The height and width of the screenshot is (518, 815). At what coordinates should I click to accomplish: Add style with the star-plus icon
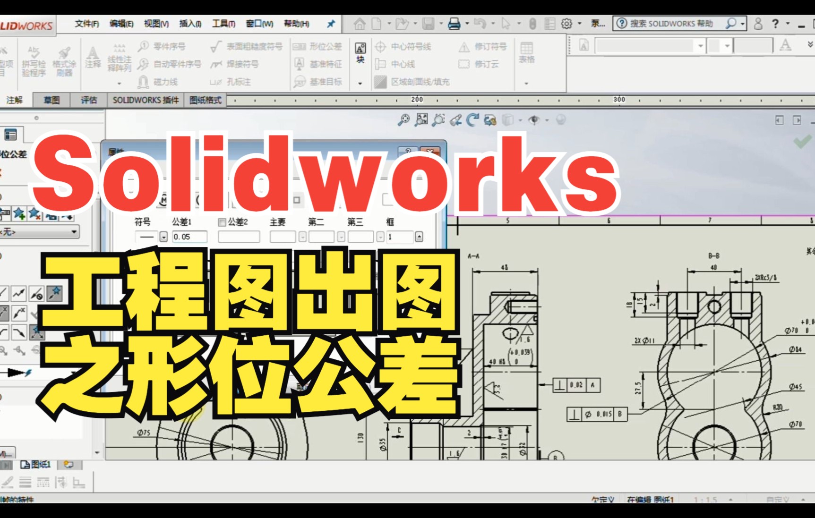click(x=19, y=213)
